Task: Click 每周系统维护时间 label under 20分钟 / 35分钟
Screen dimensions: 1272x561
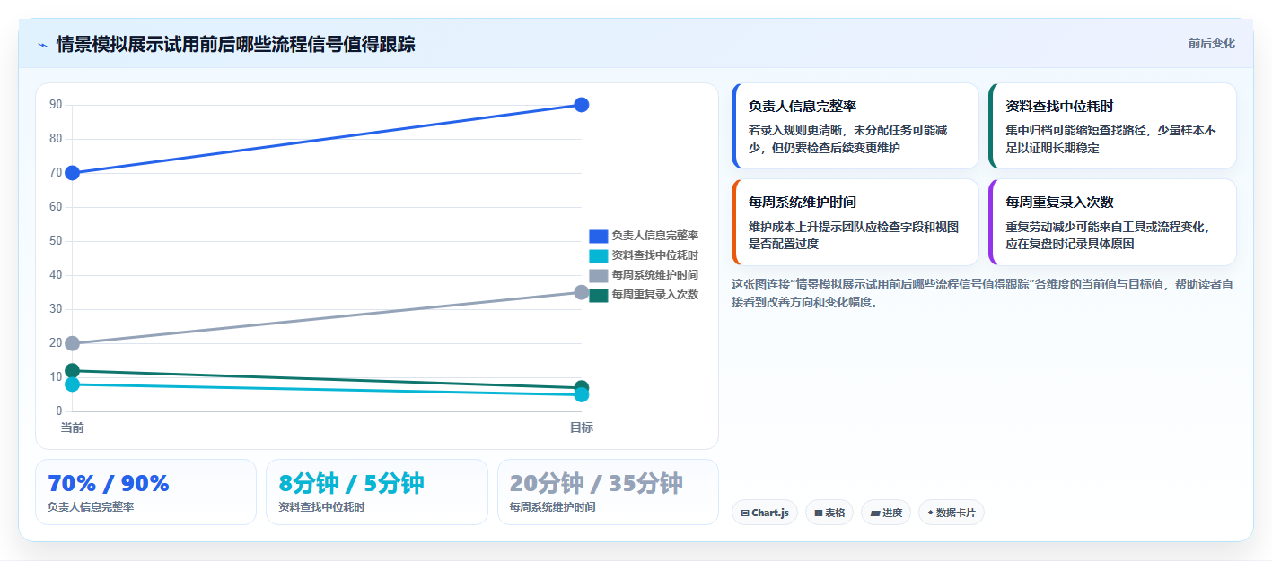Action: pos(552,507)
